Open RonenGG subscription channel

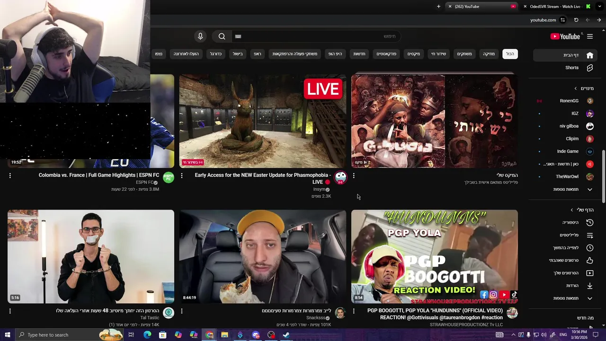566,101
